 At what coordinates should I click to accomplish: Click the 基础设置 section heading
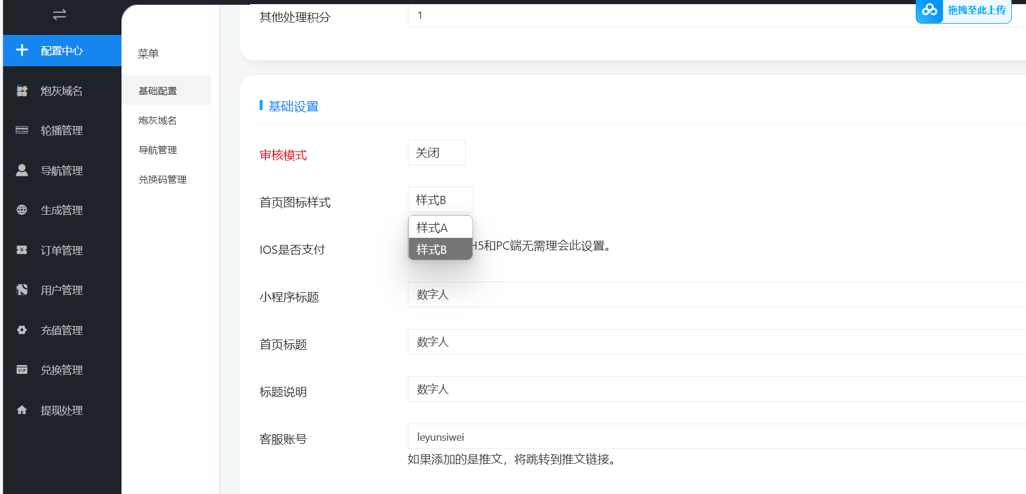(x=293, y=106)
